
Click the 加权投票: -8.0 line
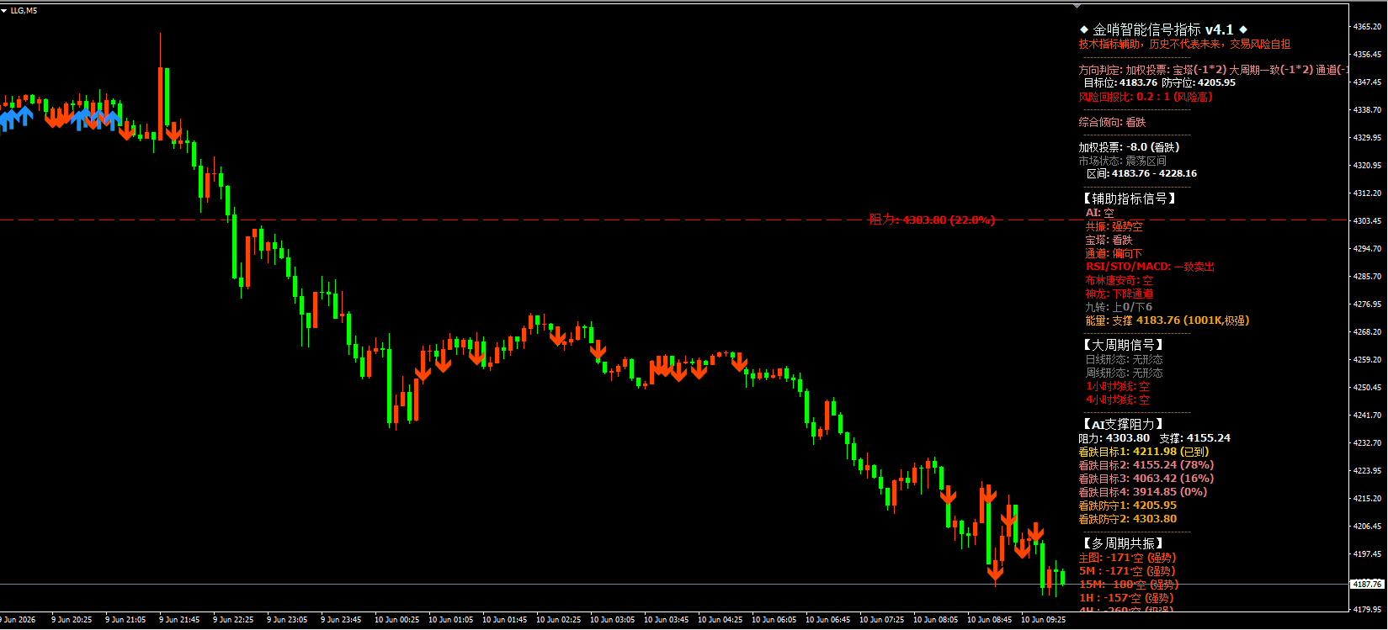tap(1130, 147)
